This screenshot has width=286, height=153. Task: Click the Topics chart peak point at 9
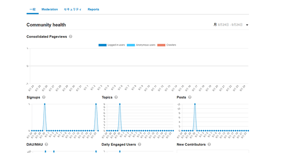(x=120, y=104)
